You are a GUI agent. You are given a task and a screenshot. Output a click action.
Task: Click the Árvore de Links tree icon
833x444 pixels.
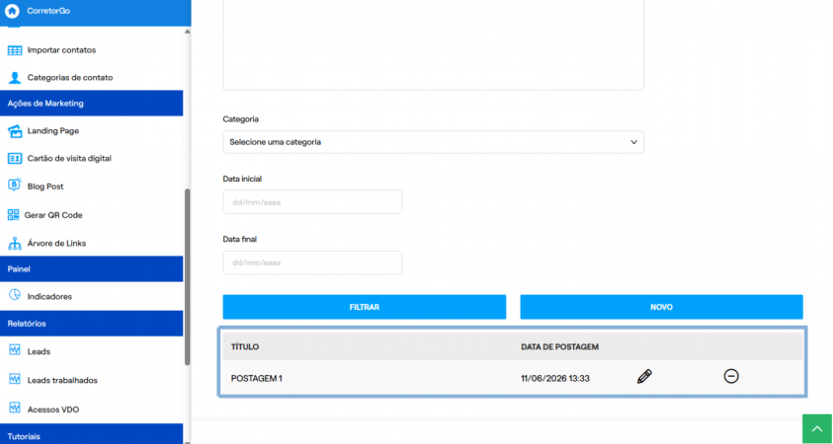coord(15,244)
